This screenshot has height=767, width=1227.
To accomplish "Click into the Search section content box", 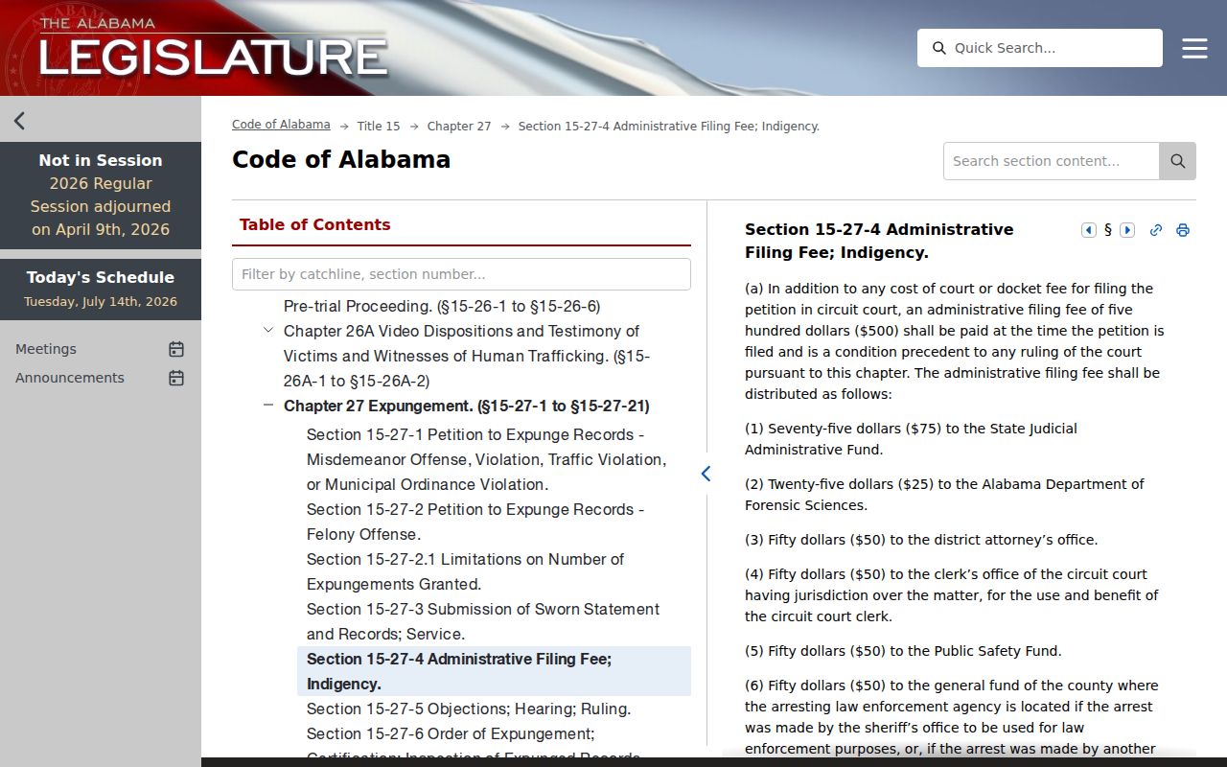I will click(x=1052, y=161).
